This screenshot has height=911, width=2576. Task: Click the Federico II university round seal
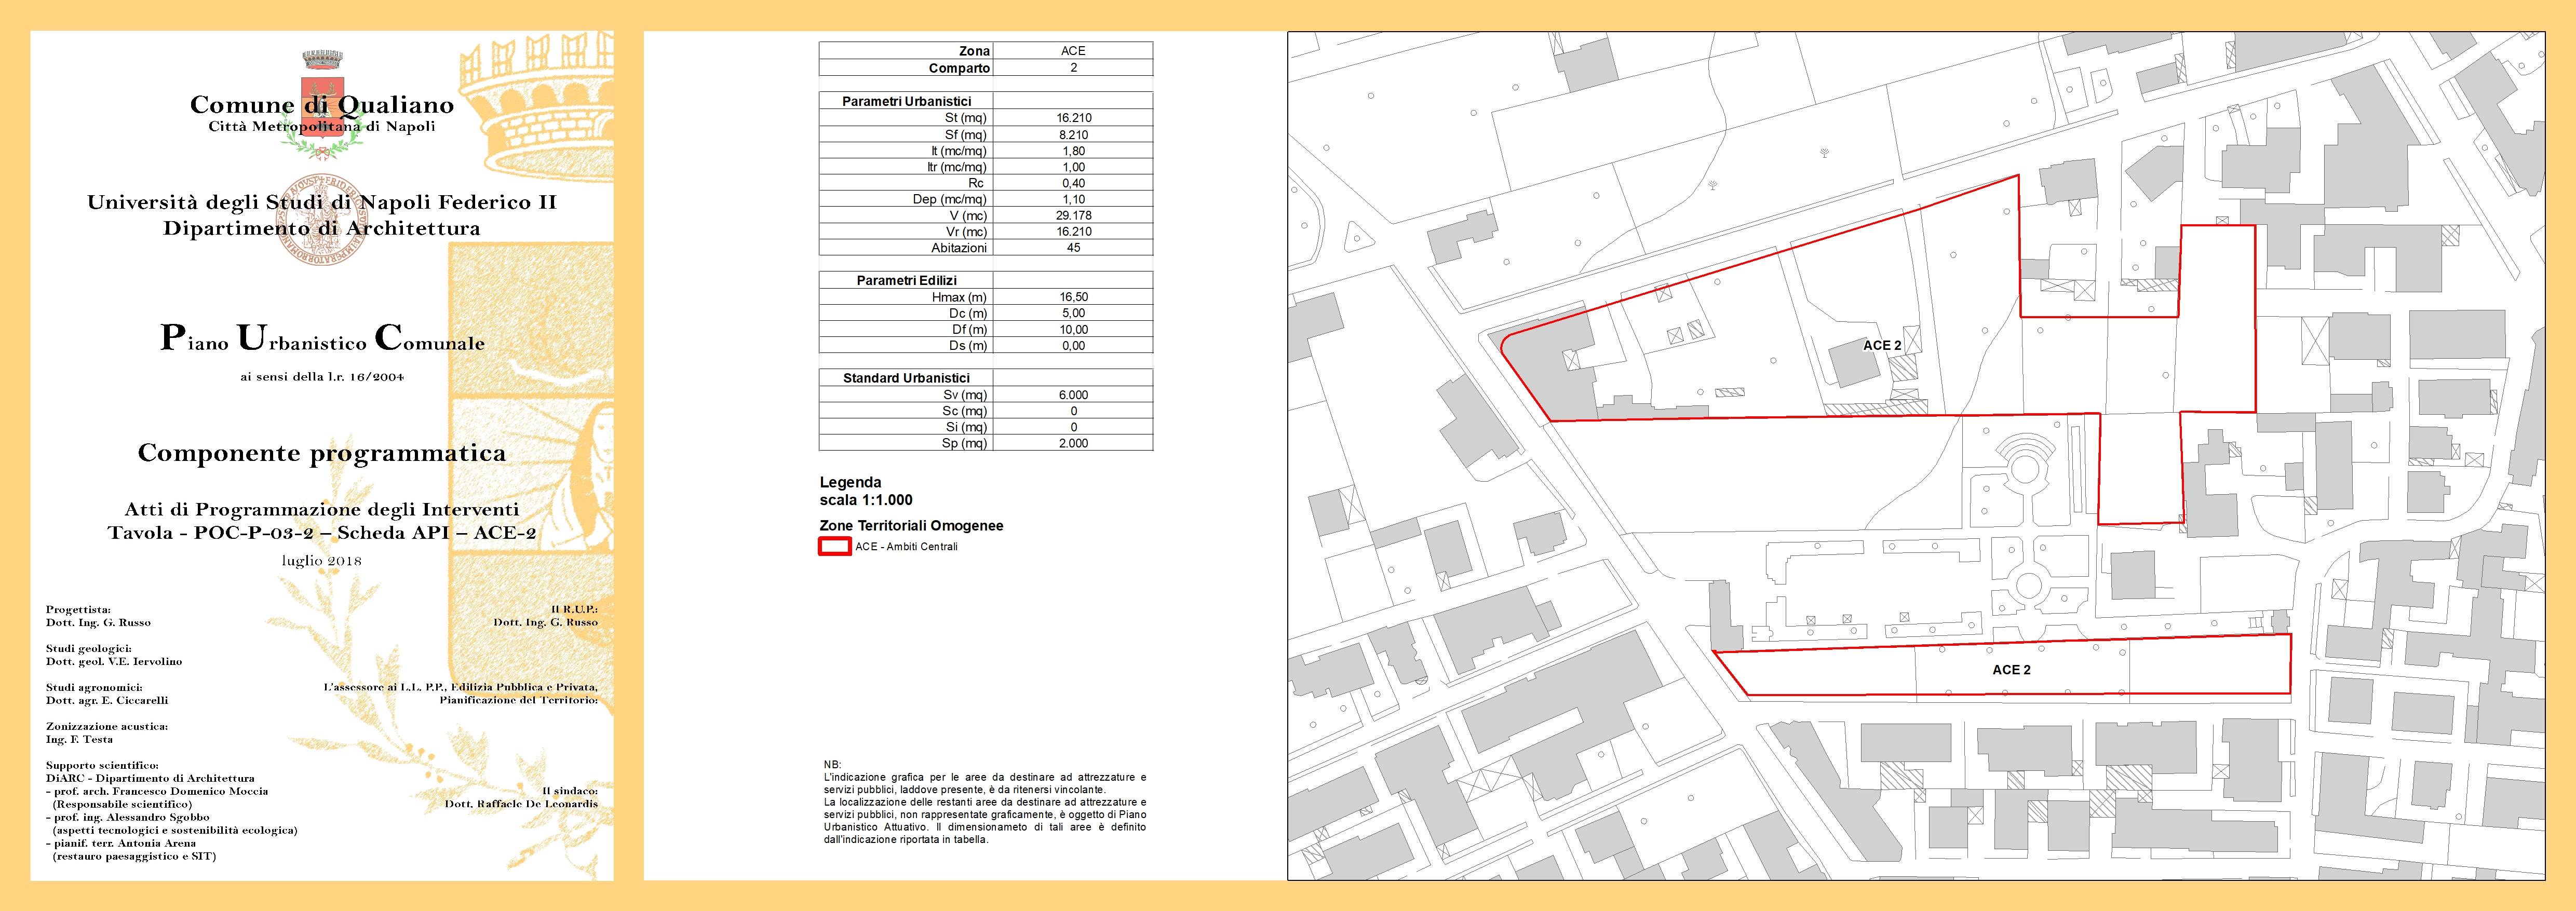point(321,219)
